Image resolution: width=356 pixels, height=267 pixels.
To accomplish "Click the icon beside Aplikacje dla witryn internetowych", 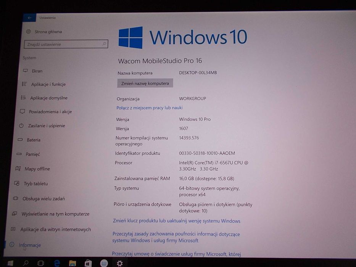I will tap(13, 229).
